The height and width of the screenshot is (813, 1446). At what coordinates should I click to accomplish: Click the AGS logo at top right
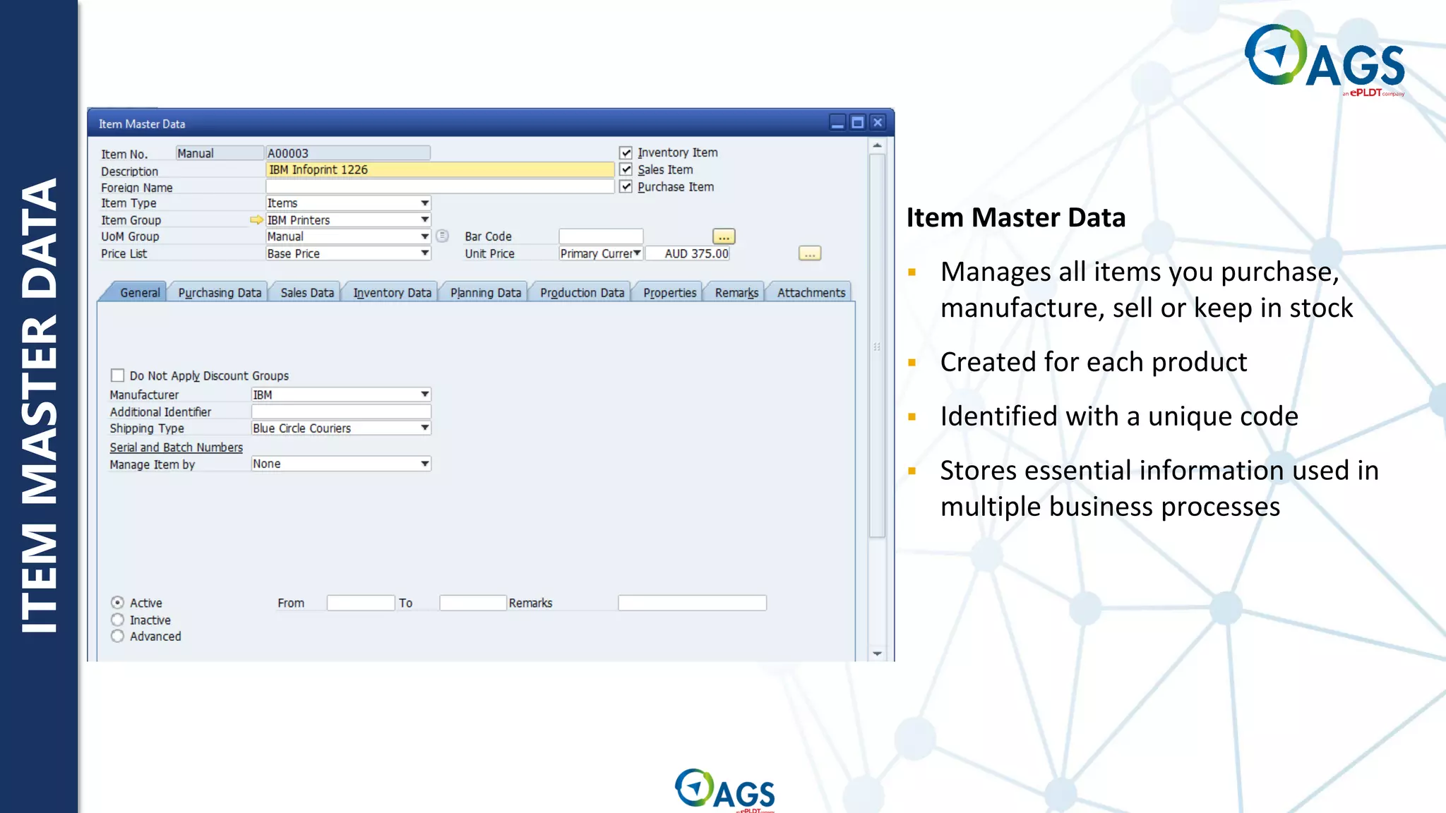1325,60
